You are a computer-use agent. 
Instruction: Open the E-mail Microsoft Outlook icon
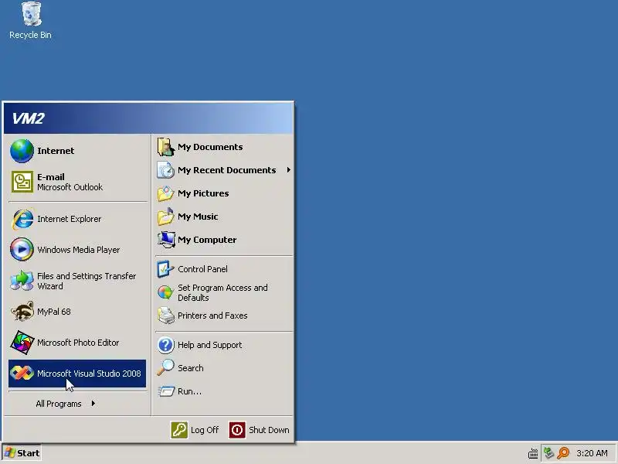click(x=22, y=182)
